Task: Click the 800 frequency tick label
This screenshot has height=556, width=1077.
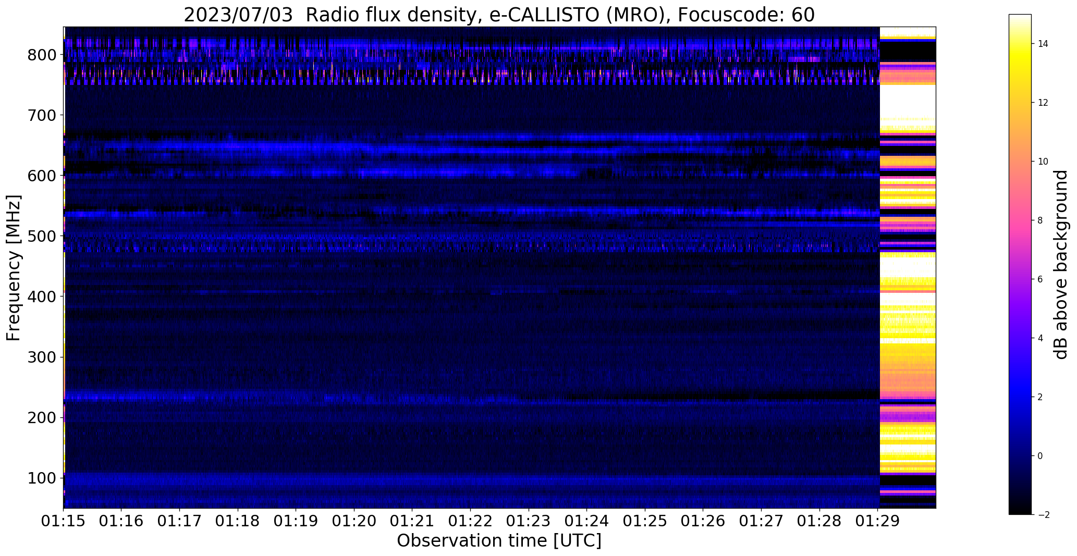Action: point(42,55)
